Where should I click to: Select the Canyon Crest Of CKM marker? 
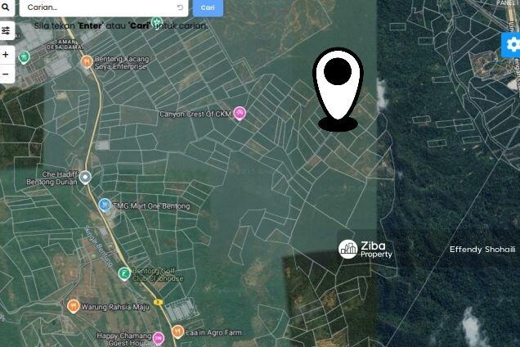(240, 113)
